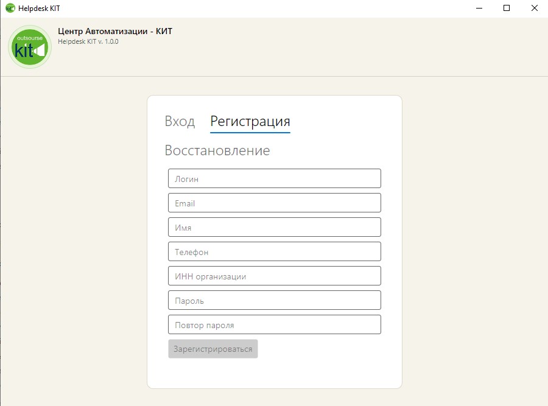Open the Восстановление tab
The width and height of the screenshot is (548, 406).
point(217,150)
